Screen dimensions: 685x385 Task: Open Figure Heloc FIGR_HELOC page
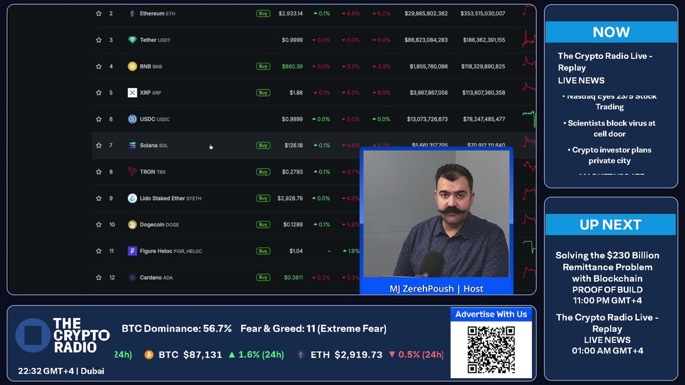click(x=171, y=251)
